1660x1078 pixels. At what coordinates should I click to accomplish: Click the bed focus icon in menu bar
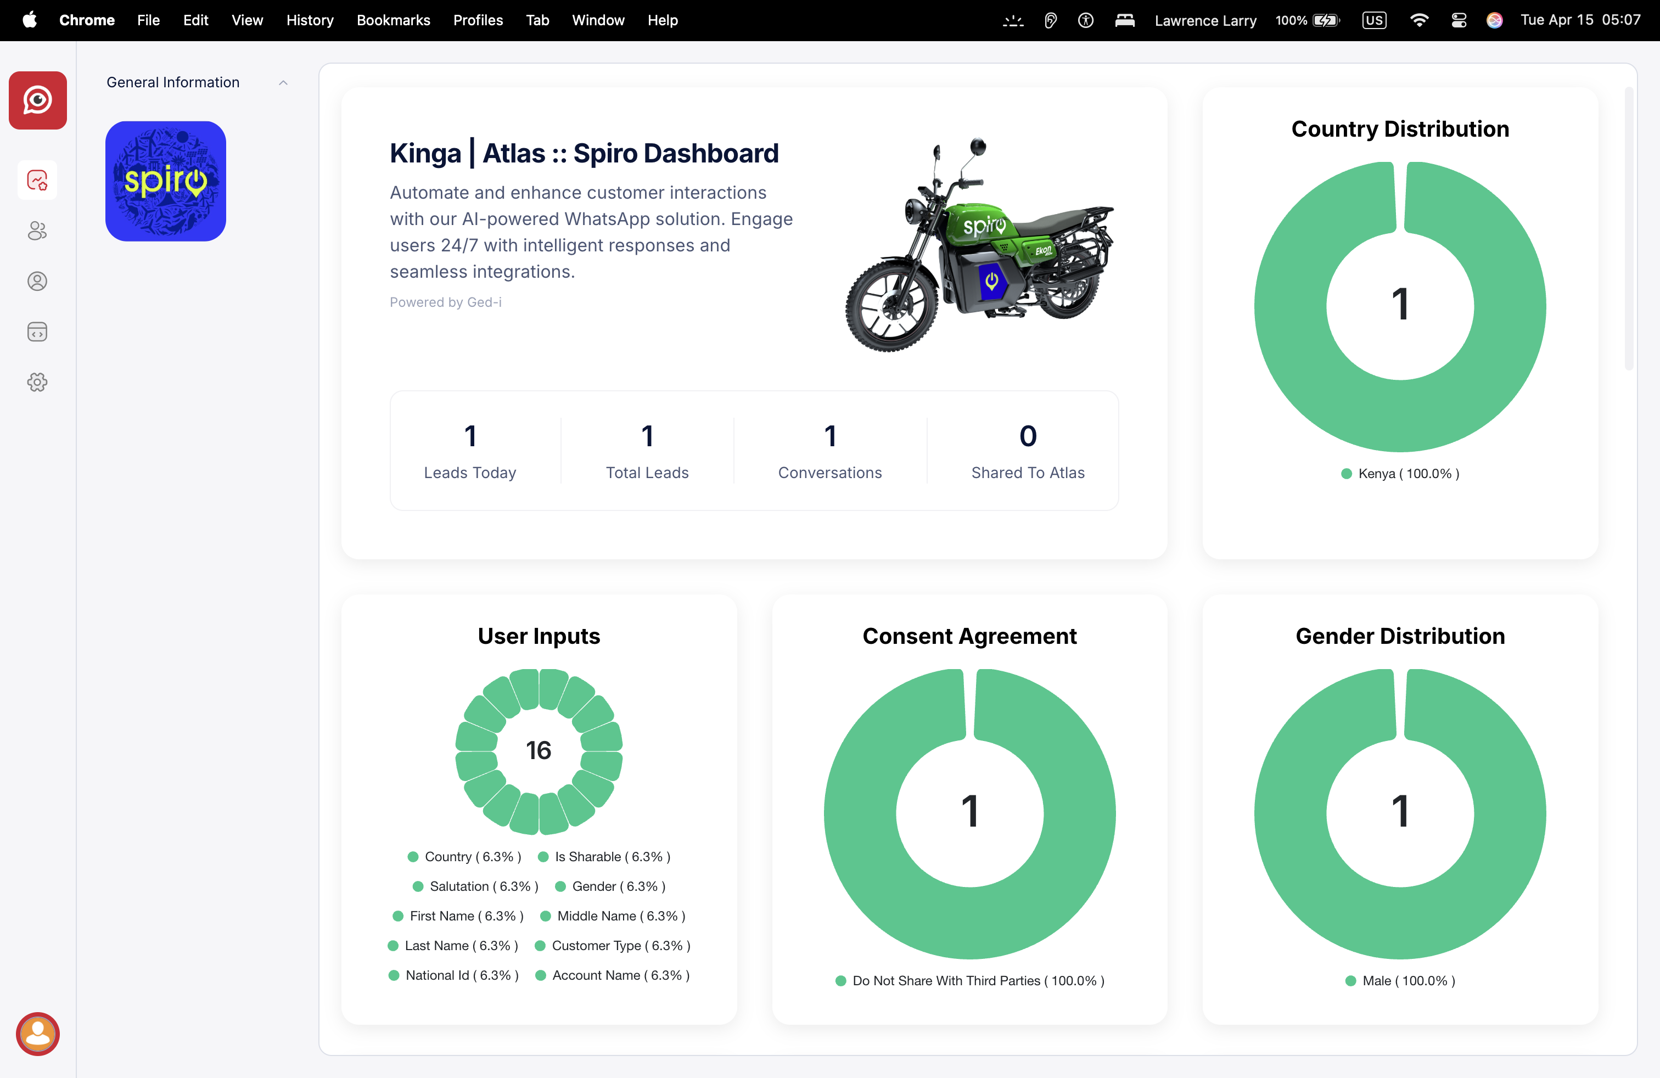pyautogui.click(x=1124, y=20)
